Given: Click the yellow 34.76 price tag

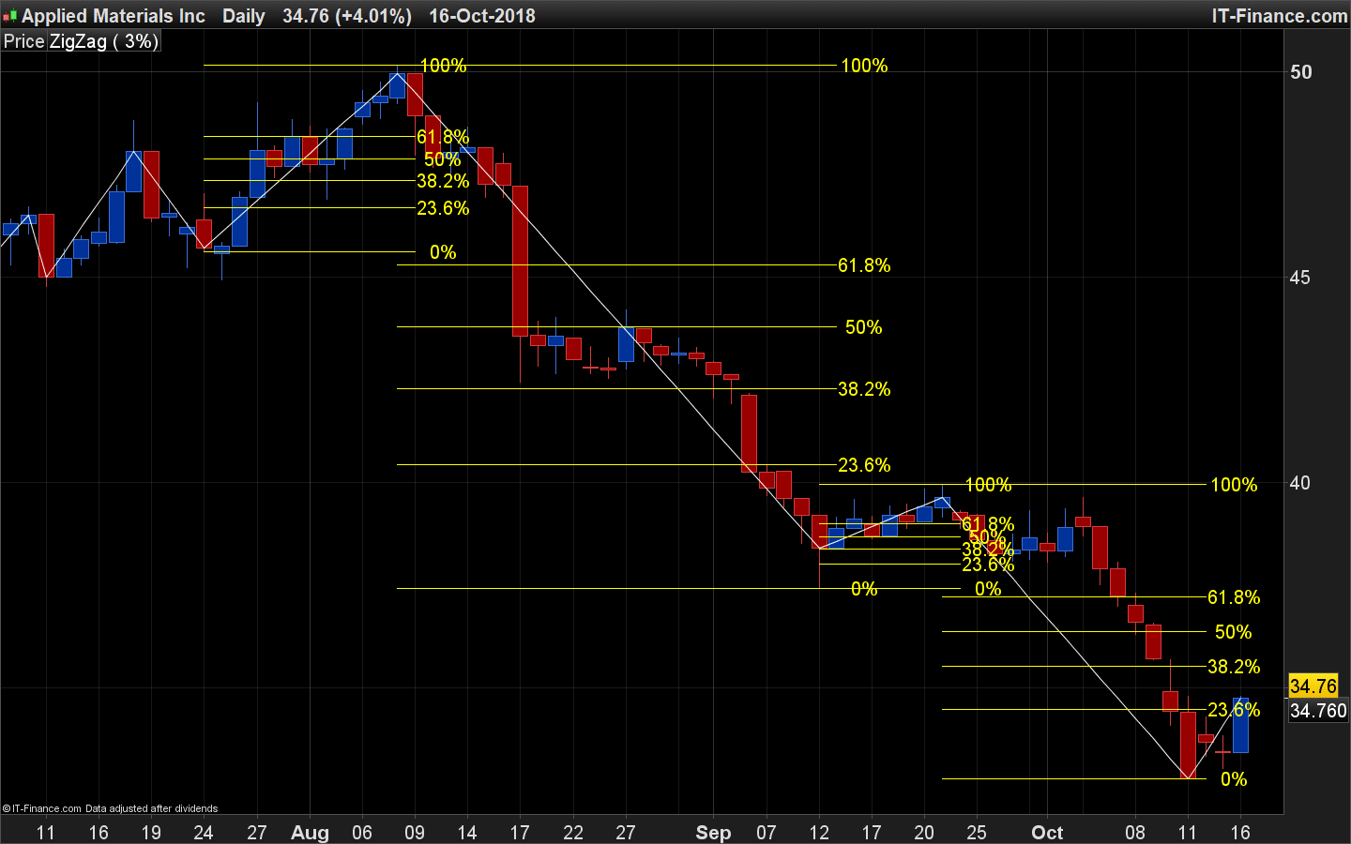Looking at the screenshot, I should point(1313,686).
